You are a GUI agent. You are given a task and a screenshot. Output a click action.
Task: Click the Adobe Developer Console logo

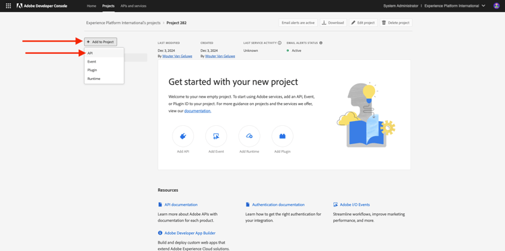pyautogui.click(x=42, y=6)
